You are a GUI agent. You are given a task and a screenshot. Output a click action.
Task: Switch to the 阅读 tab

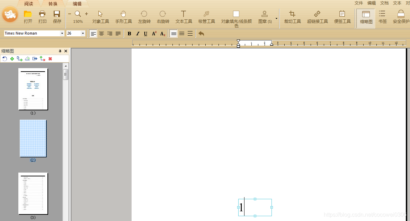pyautogui.click(x=29, y=4)
